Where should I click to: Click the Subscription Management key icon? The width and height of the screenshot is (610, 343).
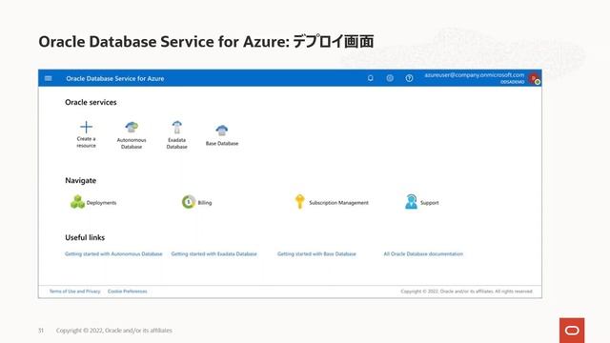click(x=299, y=201)
